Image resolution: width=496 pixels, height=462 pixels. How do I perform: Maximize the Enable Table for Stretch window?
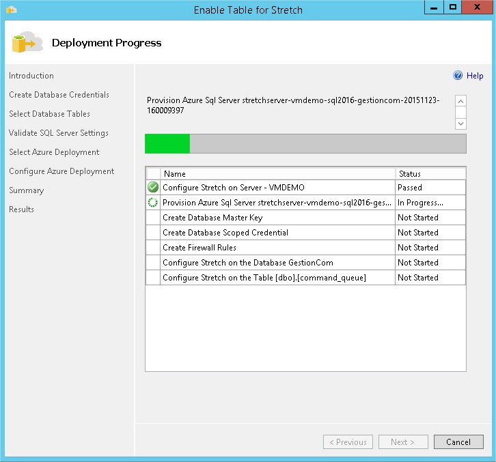453,8
